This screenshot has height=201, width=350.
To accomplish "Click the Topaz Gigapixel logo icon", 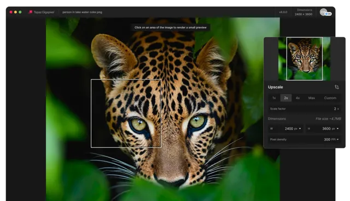I will 31,12.
